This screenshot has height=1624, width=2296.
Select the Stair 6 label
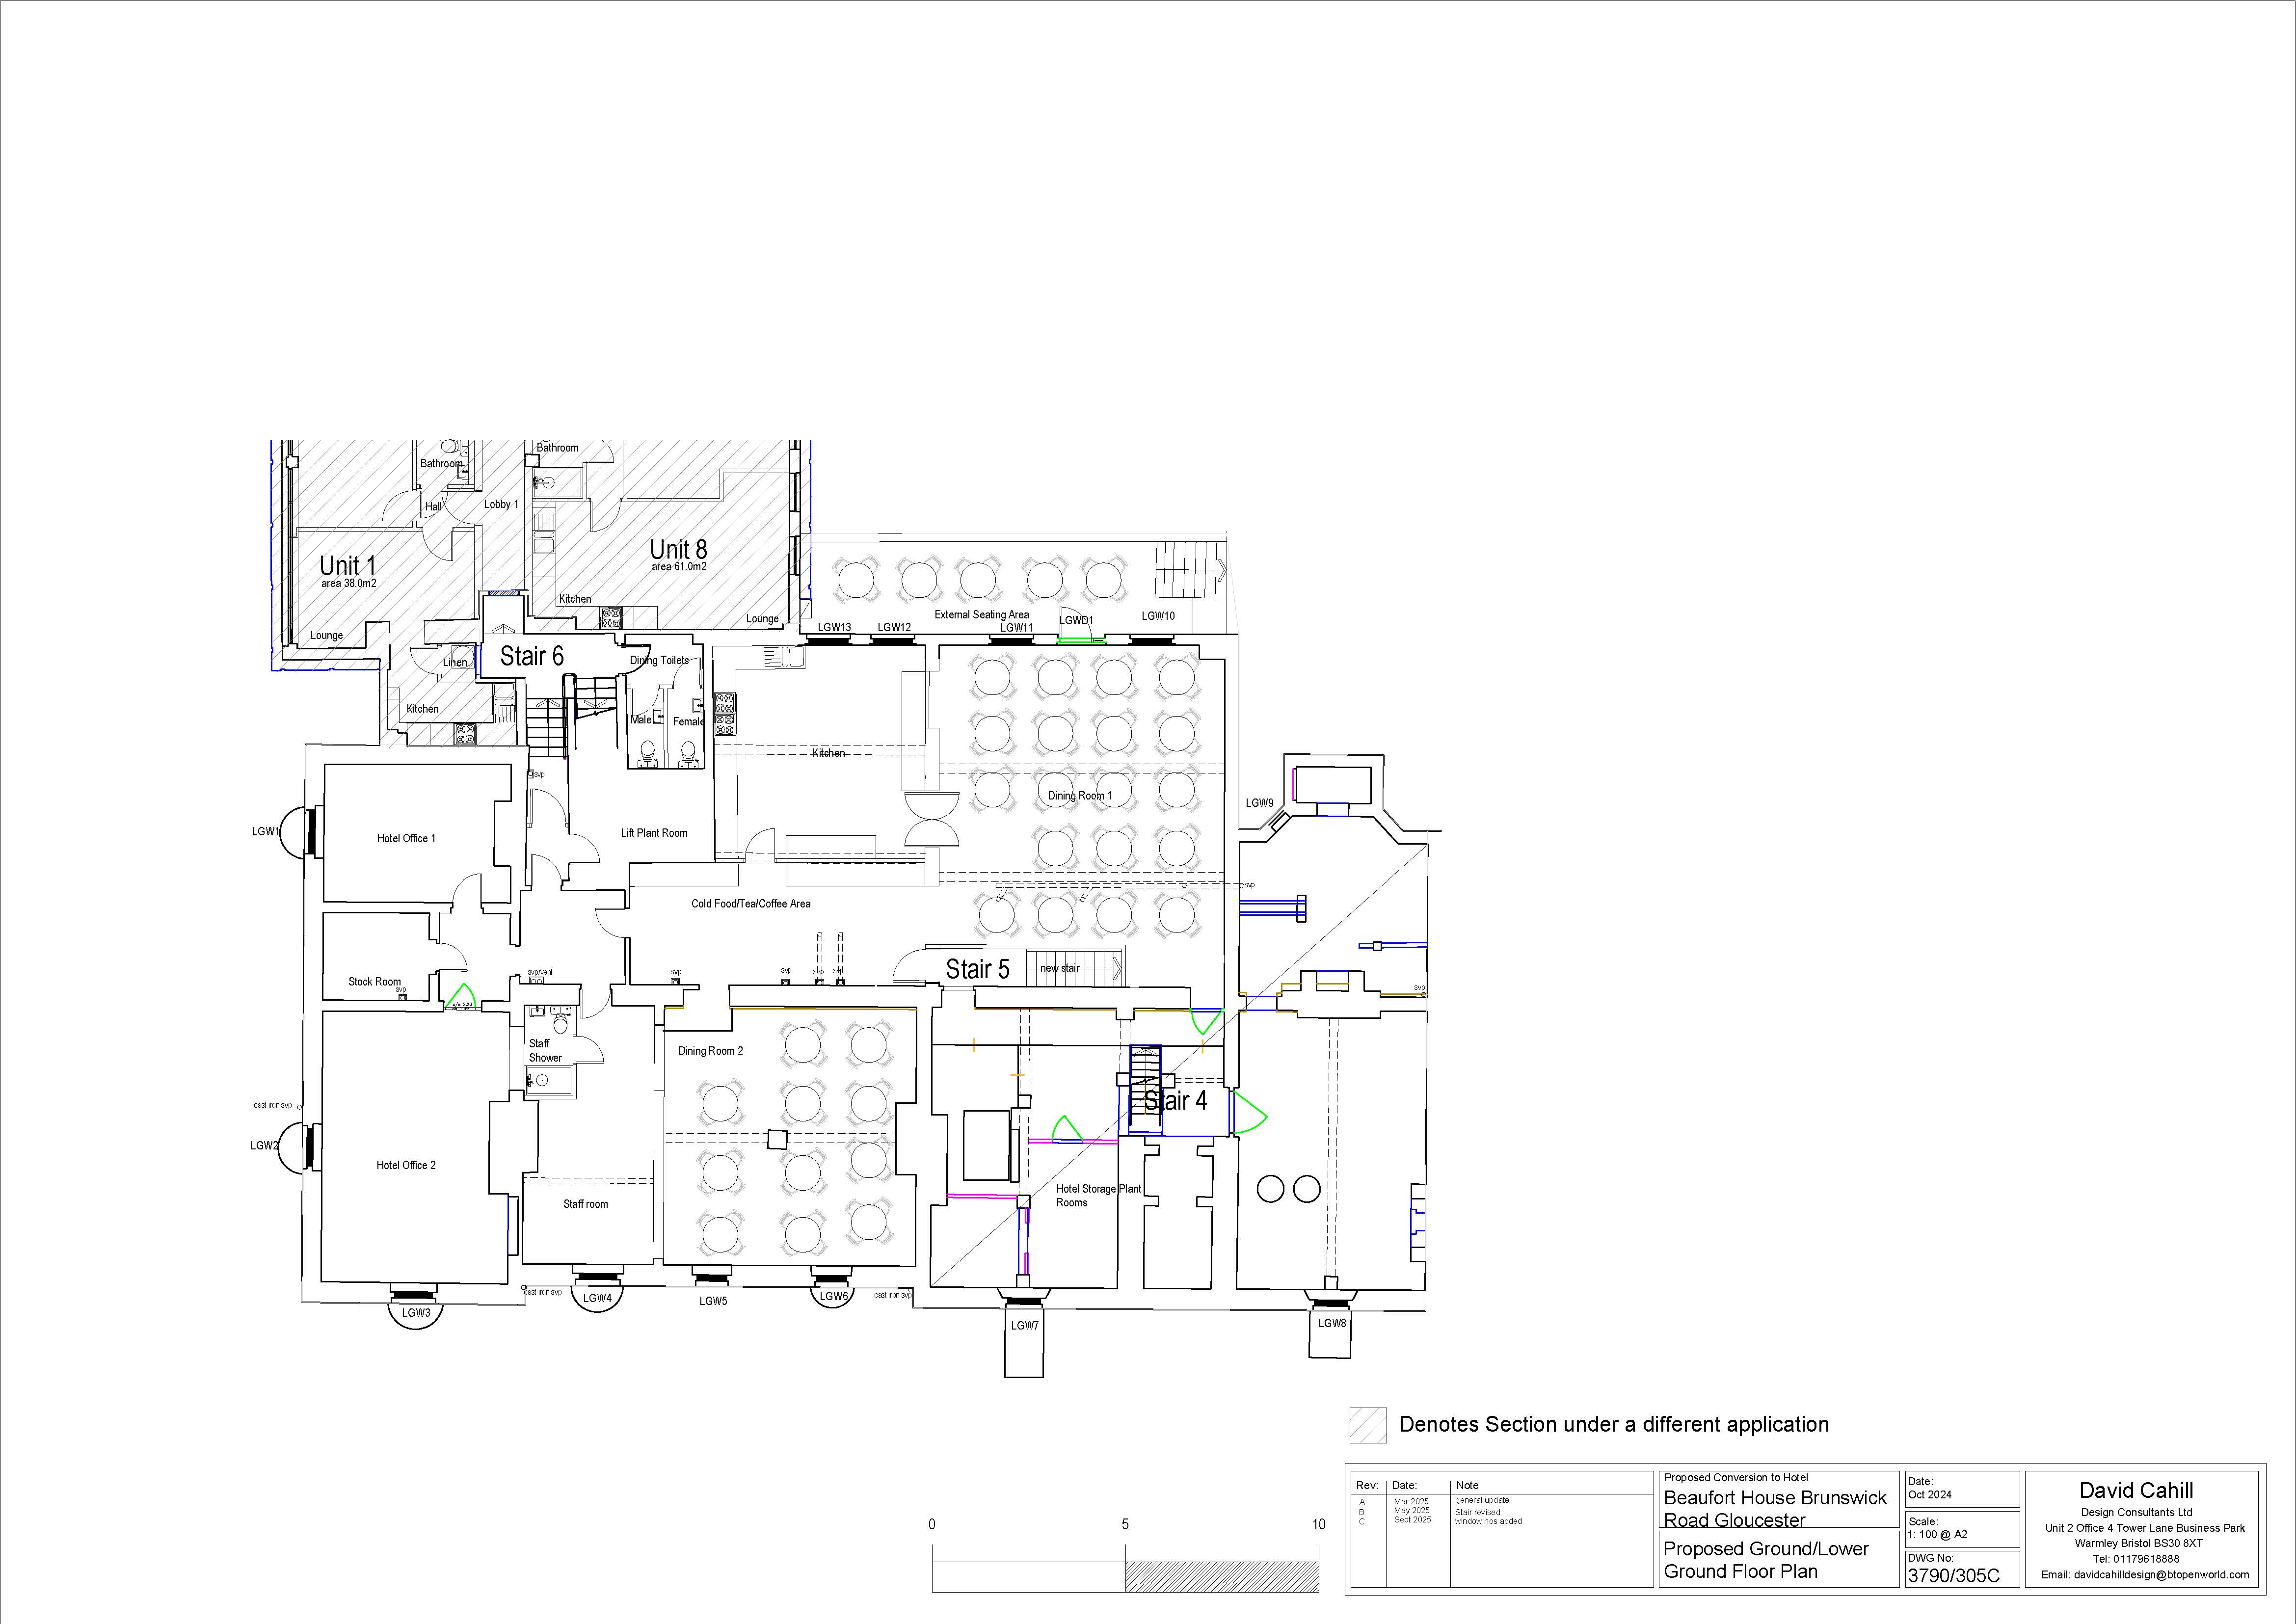pos(531,656)
